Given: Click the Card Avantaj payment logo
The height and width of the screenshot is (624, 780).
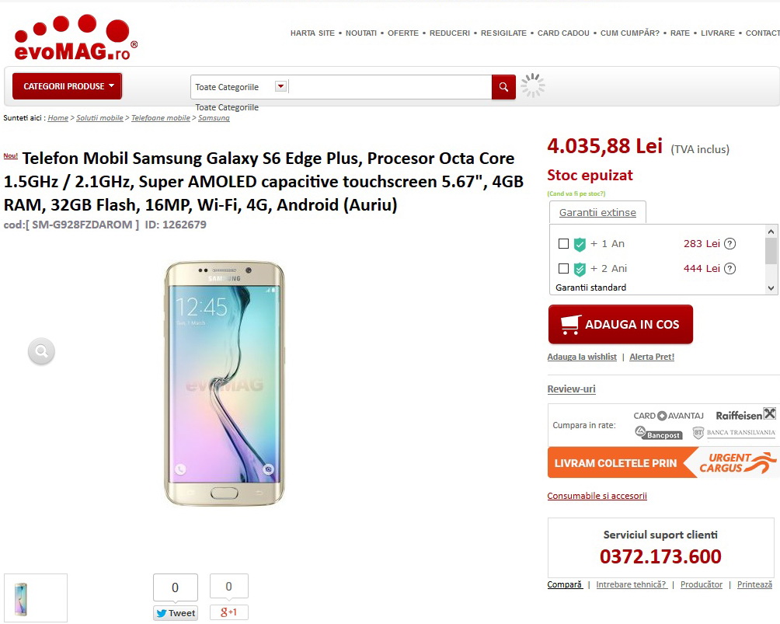Looking at the screenshot, I should (x=668, y=416).
